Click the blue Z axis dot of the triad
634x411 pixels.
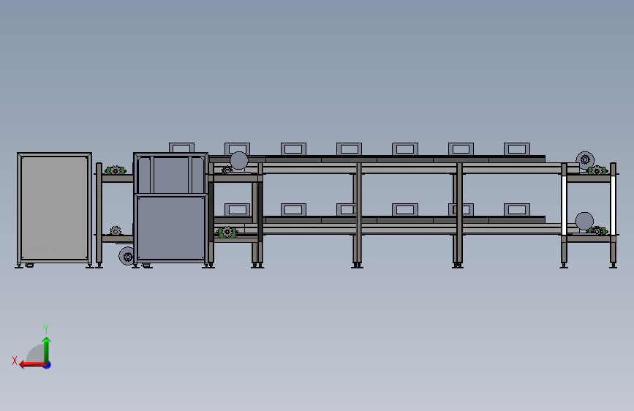point(48,365)
